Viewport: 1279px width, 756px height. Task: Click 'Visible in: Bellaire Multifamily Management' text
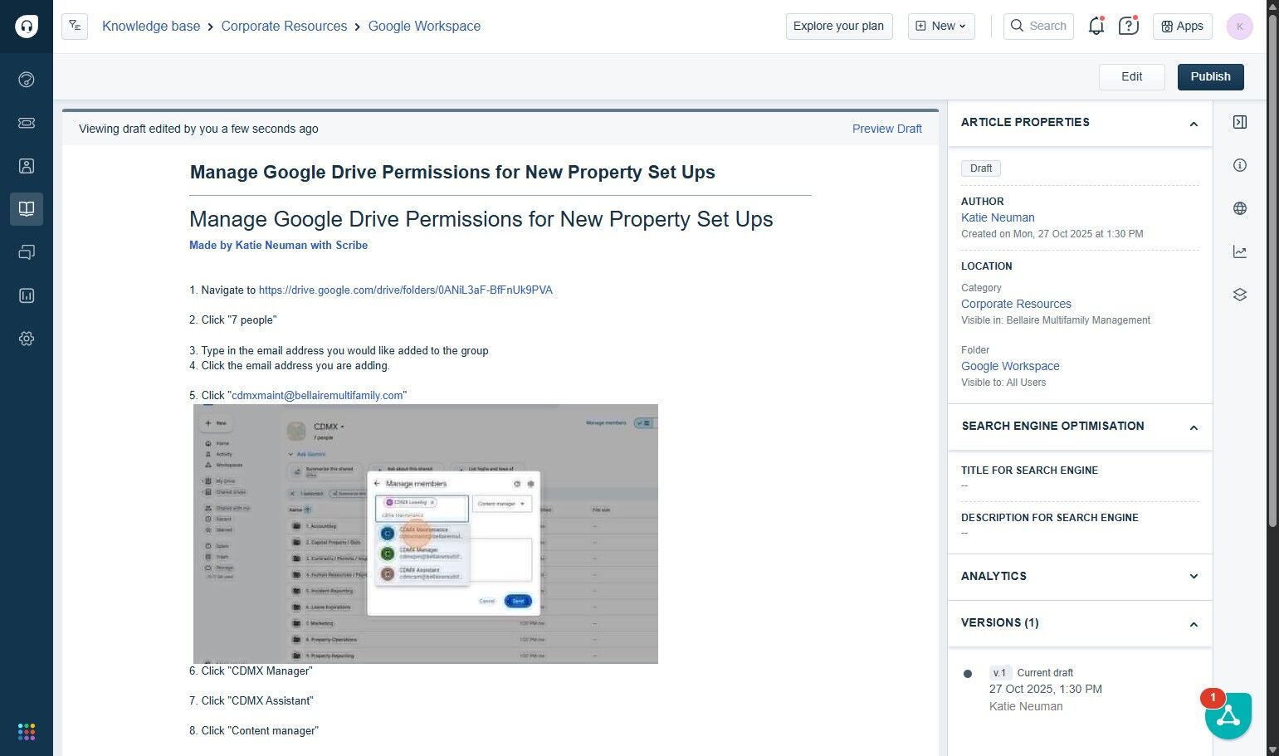tap(1056, 320)
